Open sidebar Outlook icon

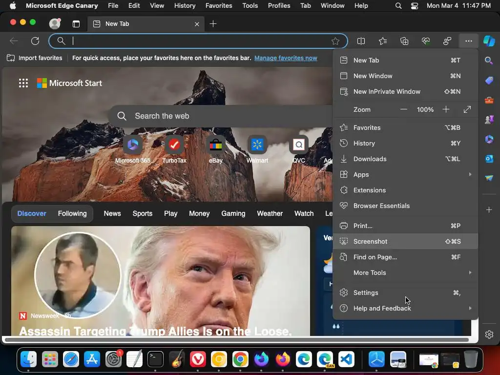489,159
